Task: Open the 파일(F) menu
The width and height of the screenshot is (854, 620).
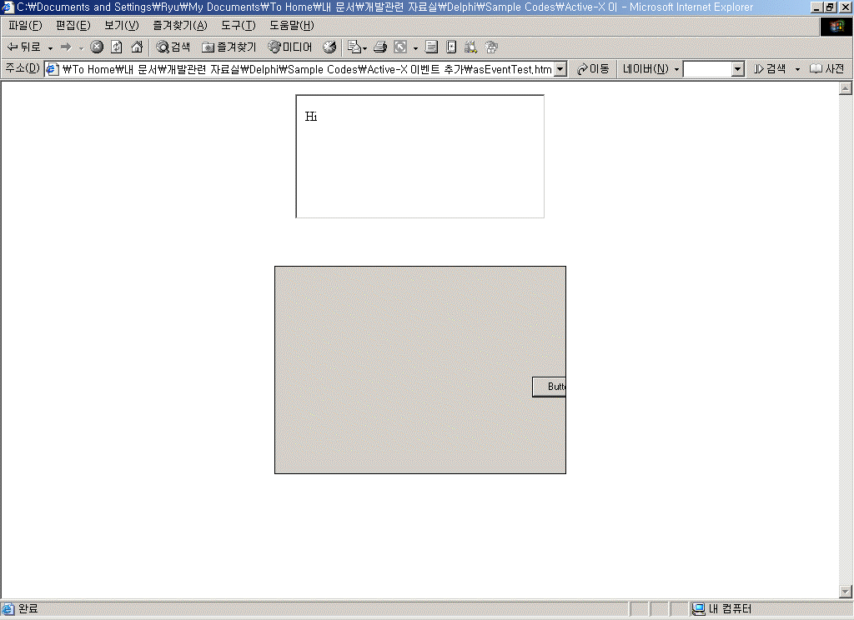Action: 24,25
